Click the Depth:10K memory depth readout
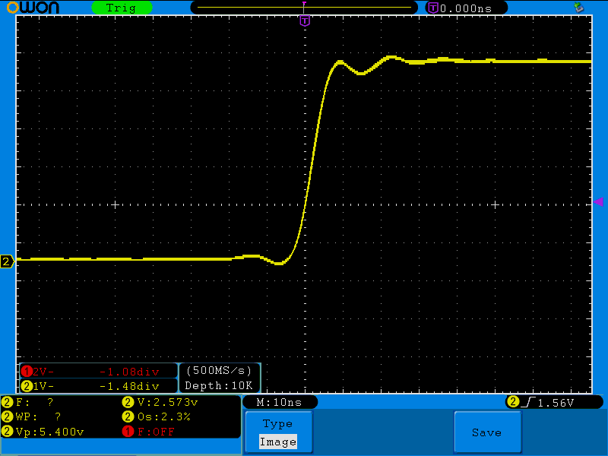The image size is (608, 456). tap(219, 385)
